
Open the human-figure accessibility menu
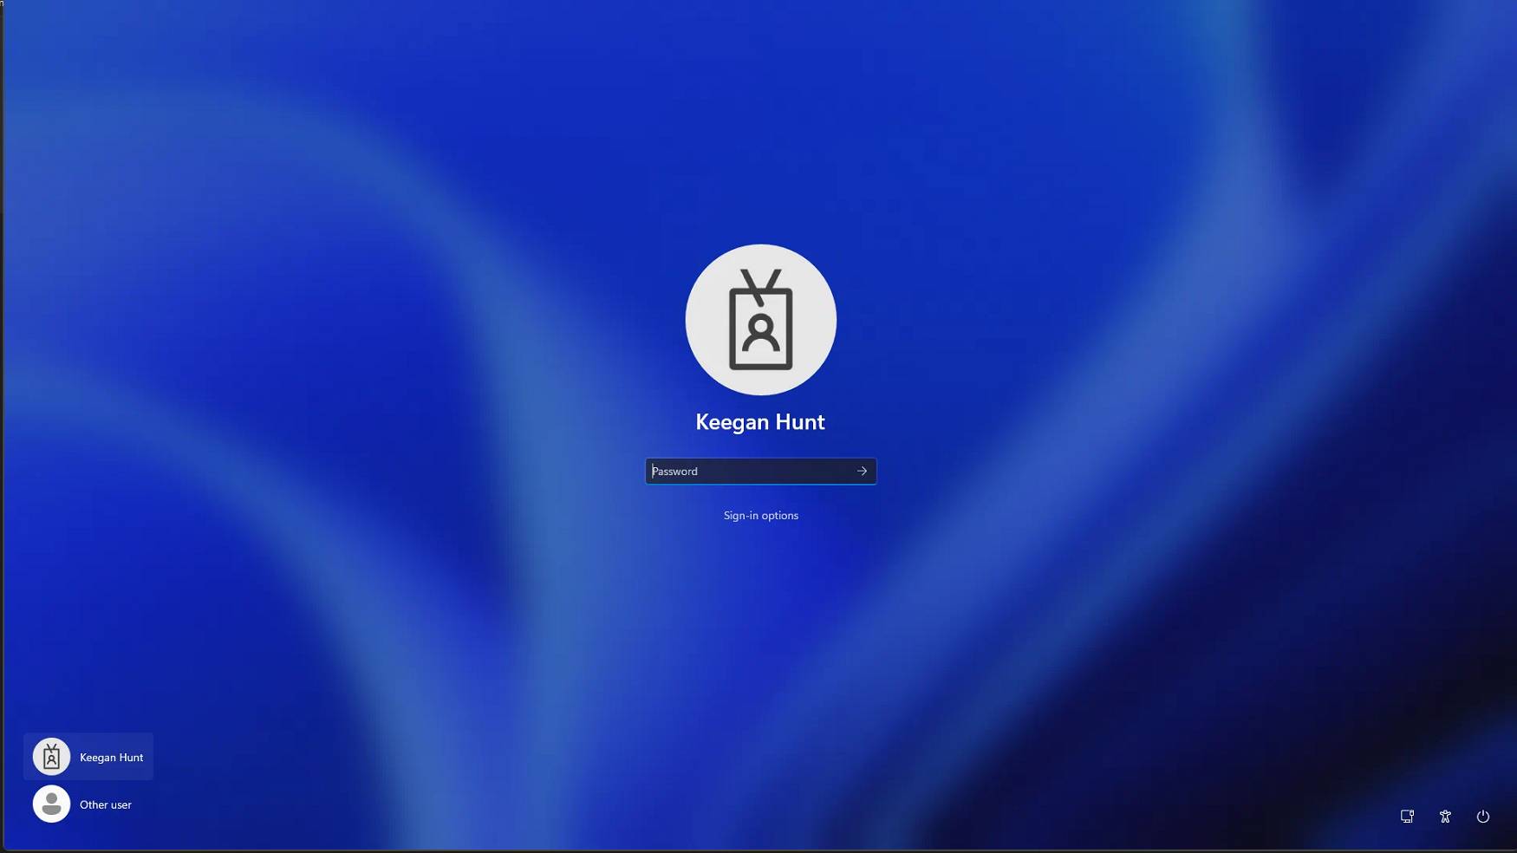(1445, 816)
